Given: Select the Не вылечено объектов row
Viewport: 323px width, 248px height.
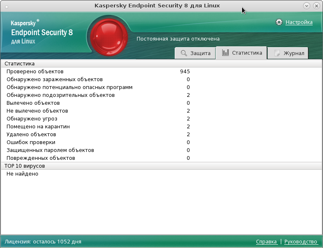Looking at the screenshot, I should coord(161,111).
